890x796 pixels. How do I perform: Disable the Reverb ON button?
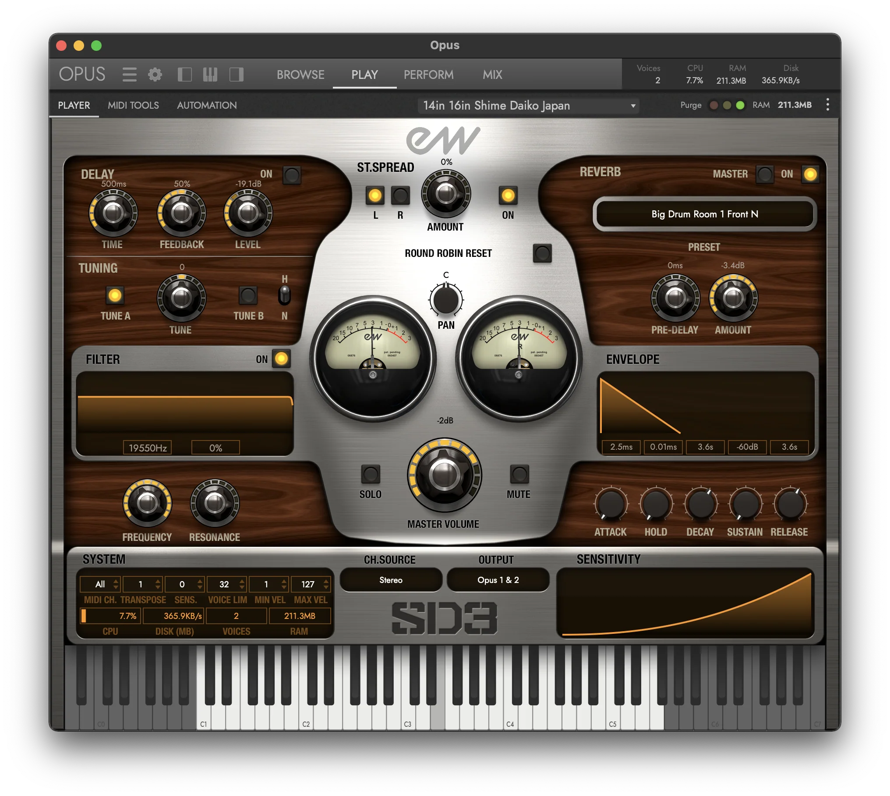pyautogui.click(x=810, y=174)
